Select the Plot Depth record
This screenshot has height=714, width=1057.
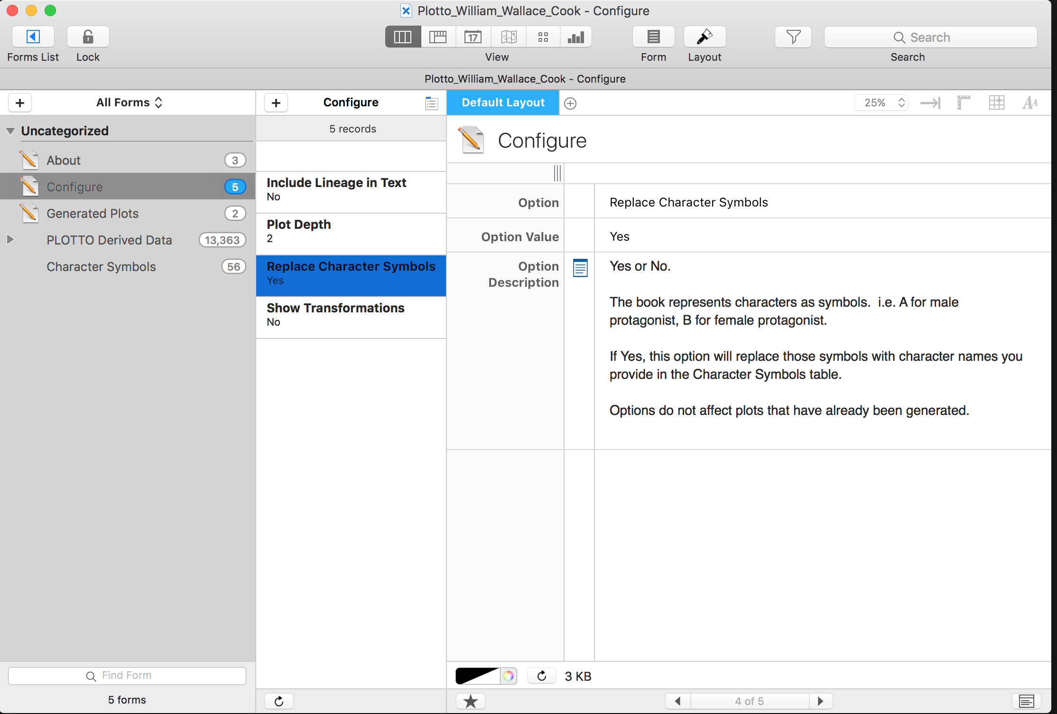point(351,234)
